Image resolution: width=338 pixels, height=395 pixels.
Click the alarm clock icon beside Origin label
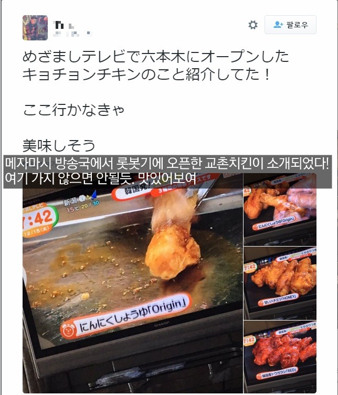[68, 330]
